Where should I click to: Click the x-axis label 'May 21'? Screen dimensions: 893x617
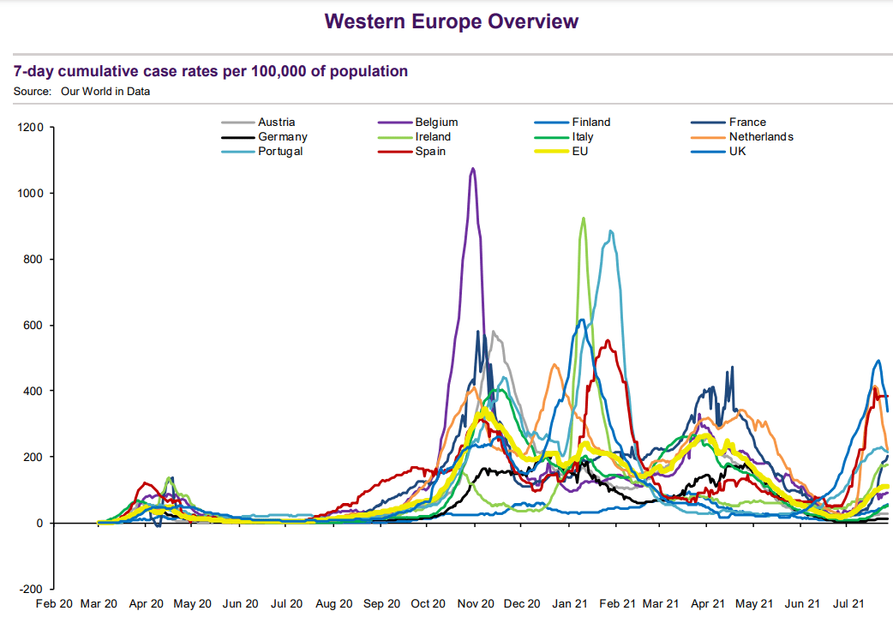[755, 604]
